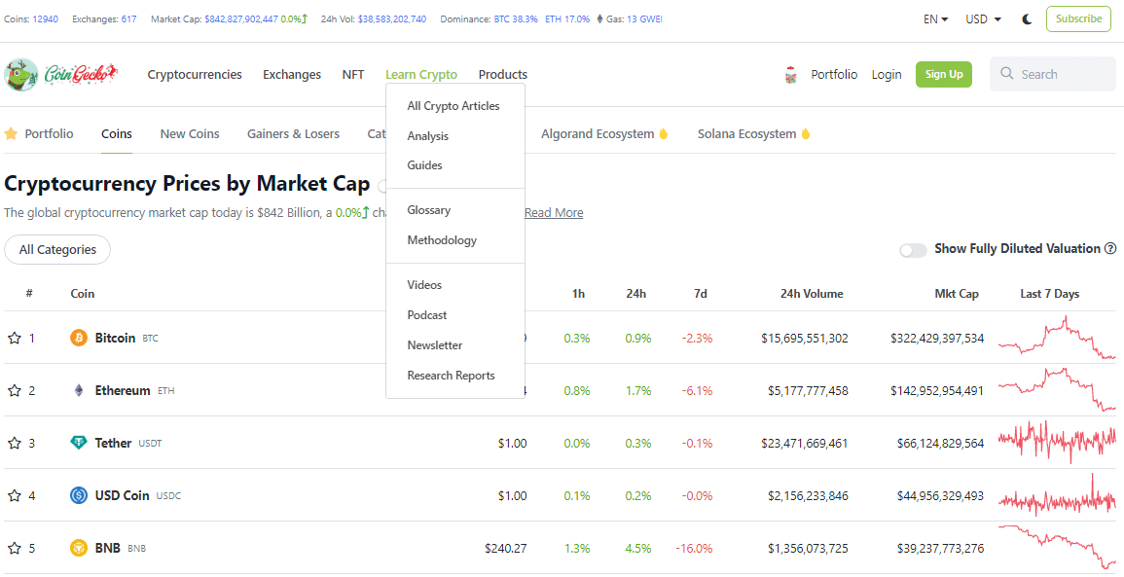Star USD Coin as favorite
The width and height of the screenshot is (1124, 577).
coord(15,495)
